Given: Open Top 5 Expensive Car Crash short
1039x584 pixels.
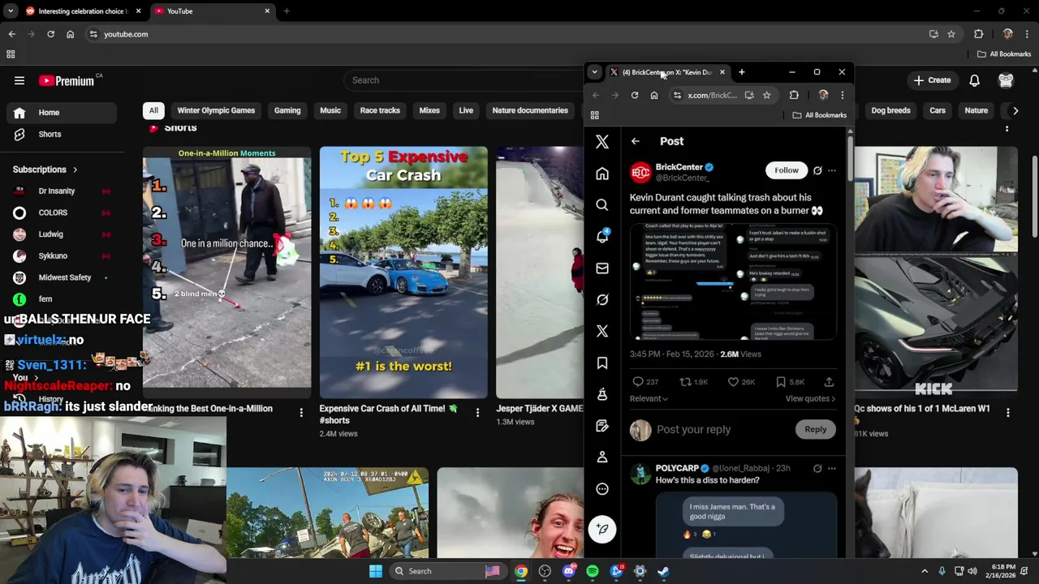Looking at the screenshot, I should tap(403, 272).
